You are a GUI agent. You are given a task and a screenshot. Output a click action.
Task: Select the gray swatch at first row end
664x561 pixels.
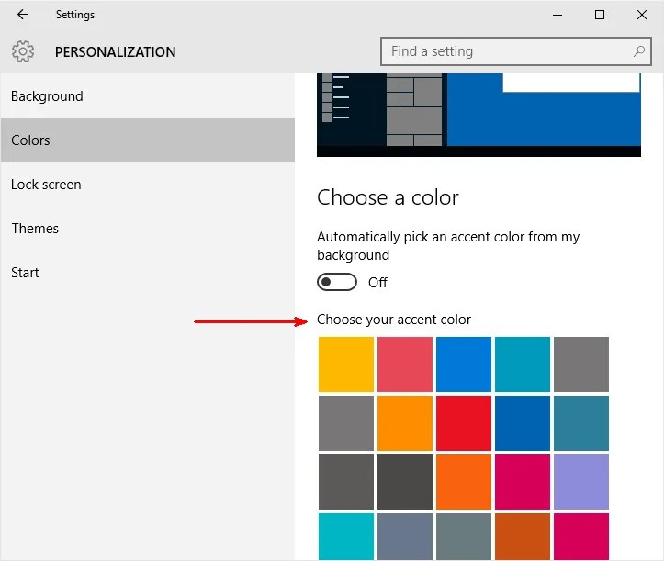pos(581,365)
